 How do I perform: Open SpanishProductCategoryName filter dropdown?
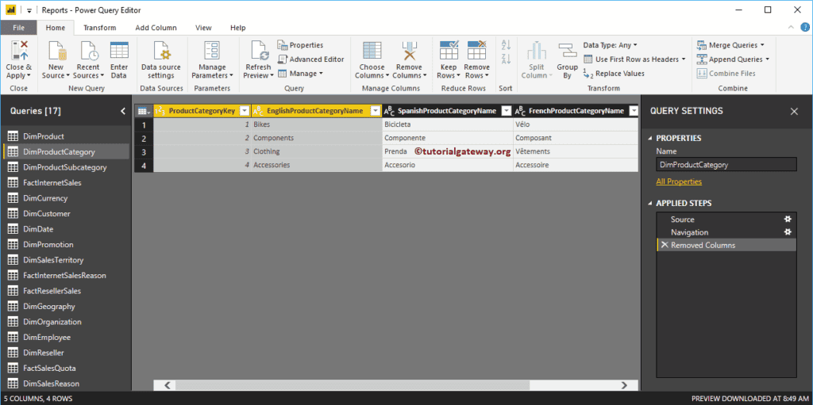tap(507, 111)
